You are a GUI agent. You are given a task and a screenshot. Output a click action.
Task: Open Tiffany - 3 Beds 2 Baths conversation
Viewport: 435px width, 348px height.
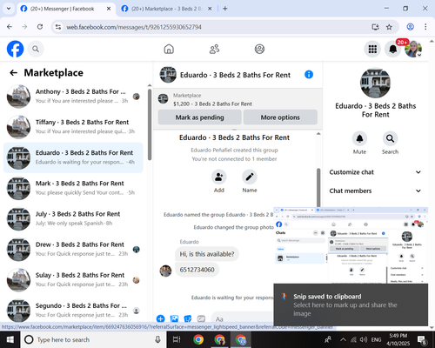[73, 127]
